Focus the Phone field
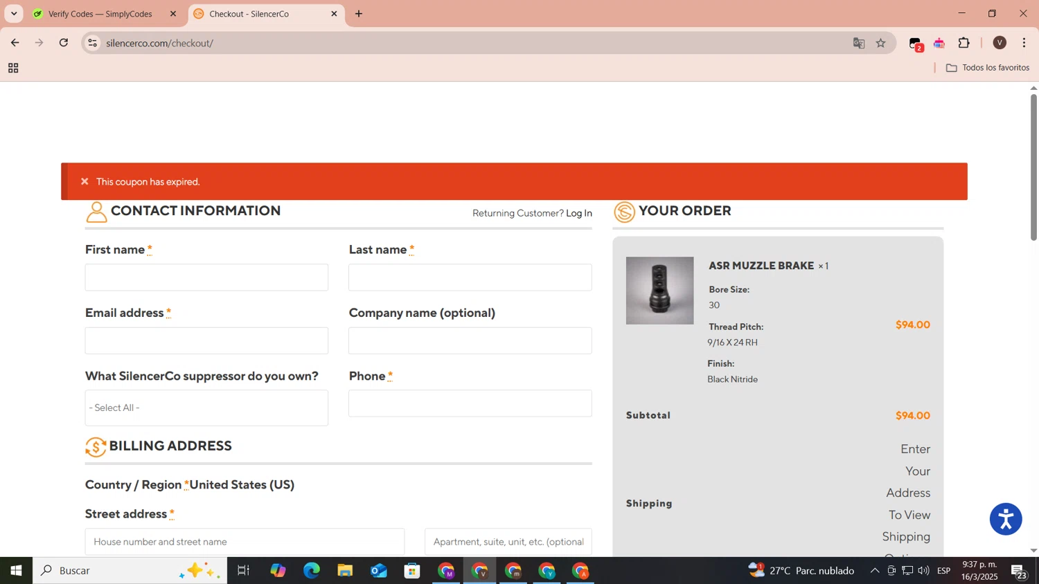1039x584 pixels. 470,403
